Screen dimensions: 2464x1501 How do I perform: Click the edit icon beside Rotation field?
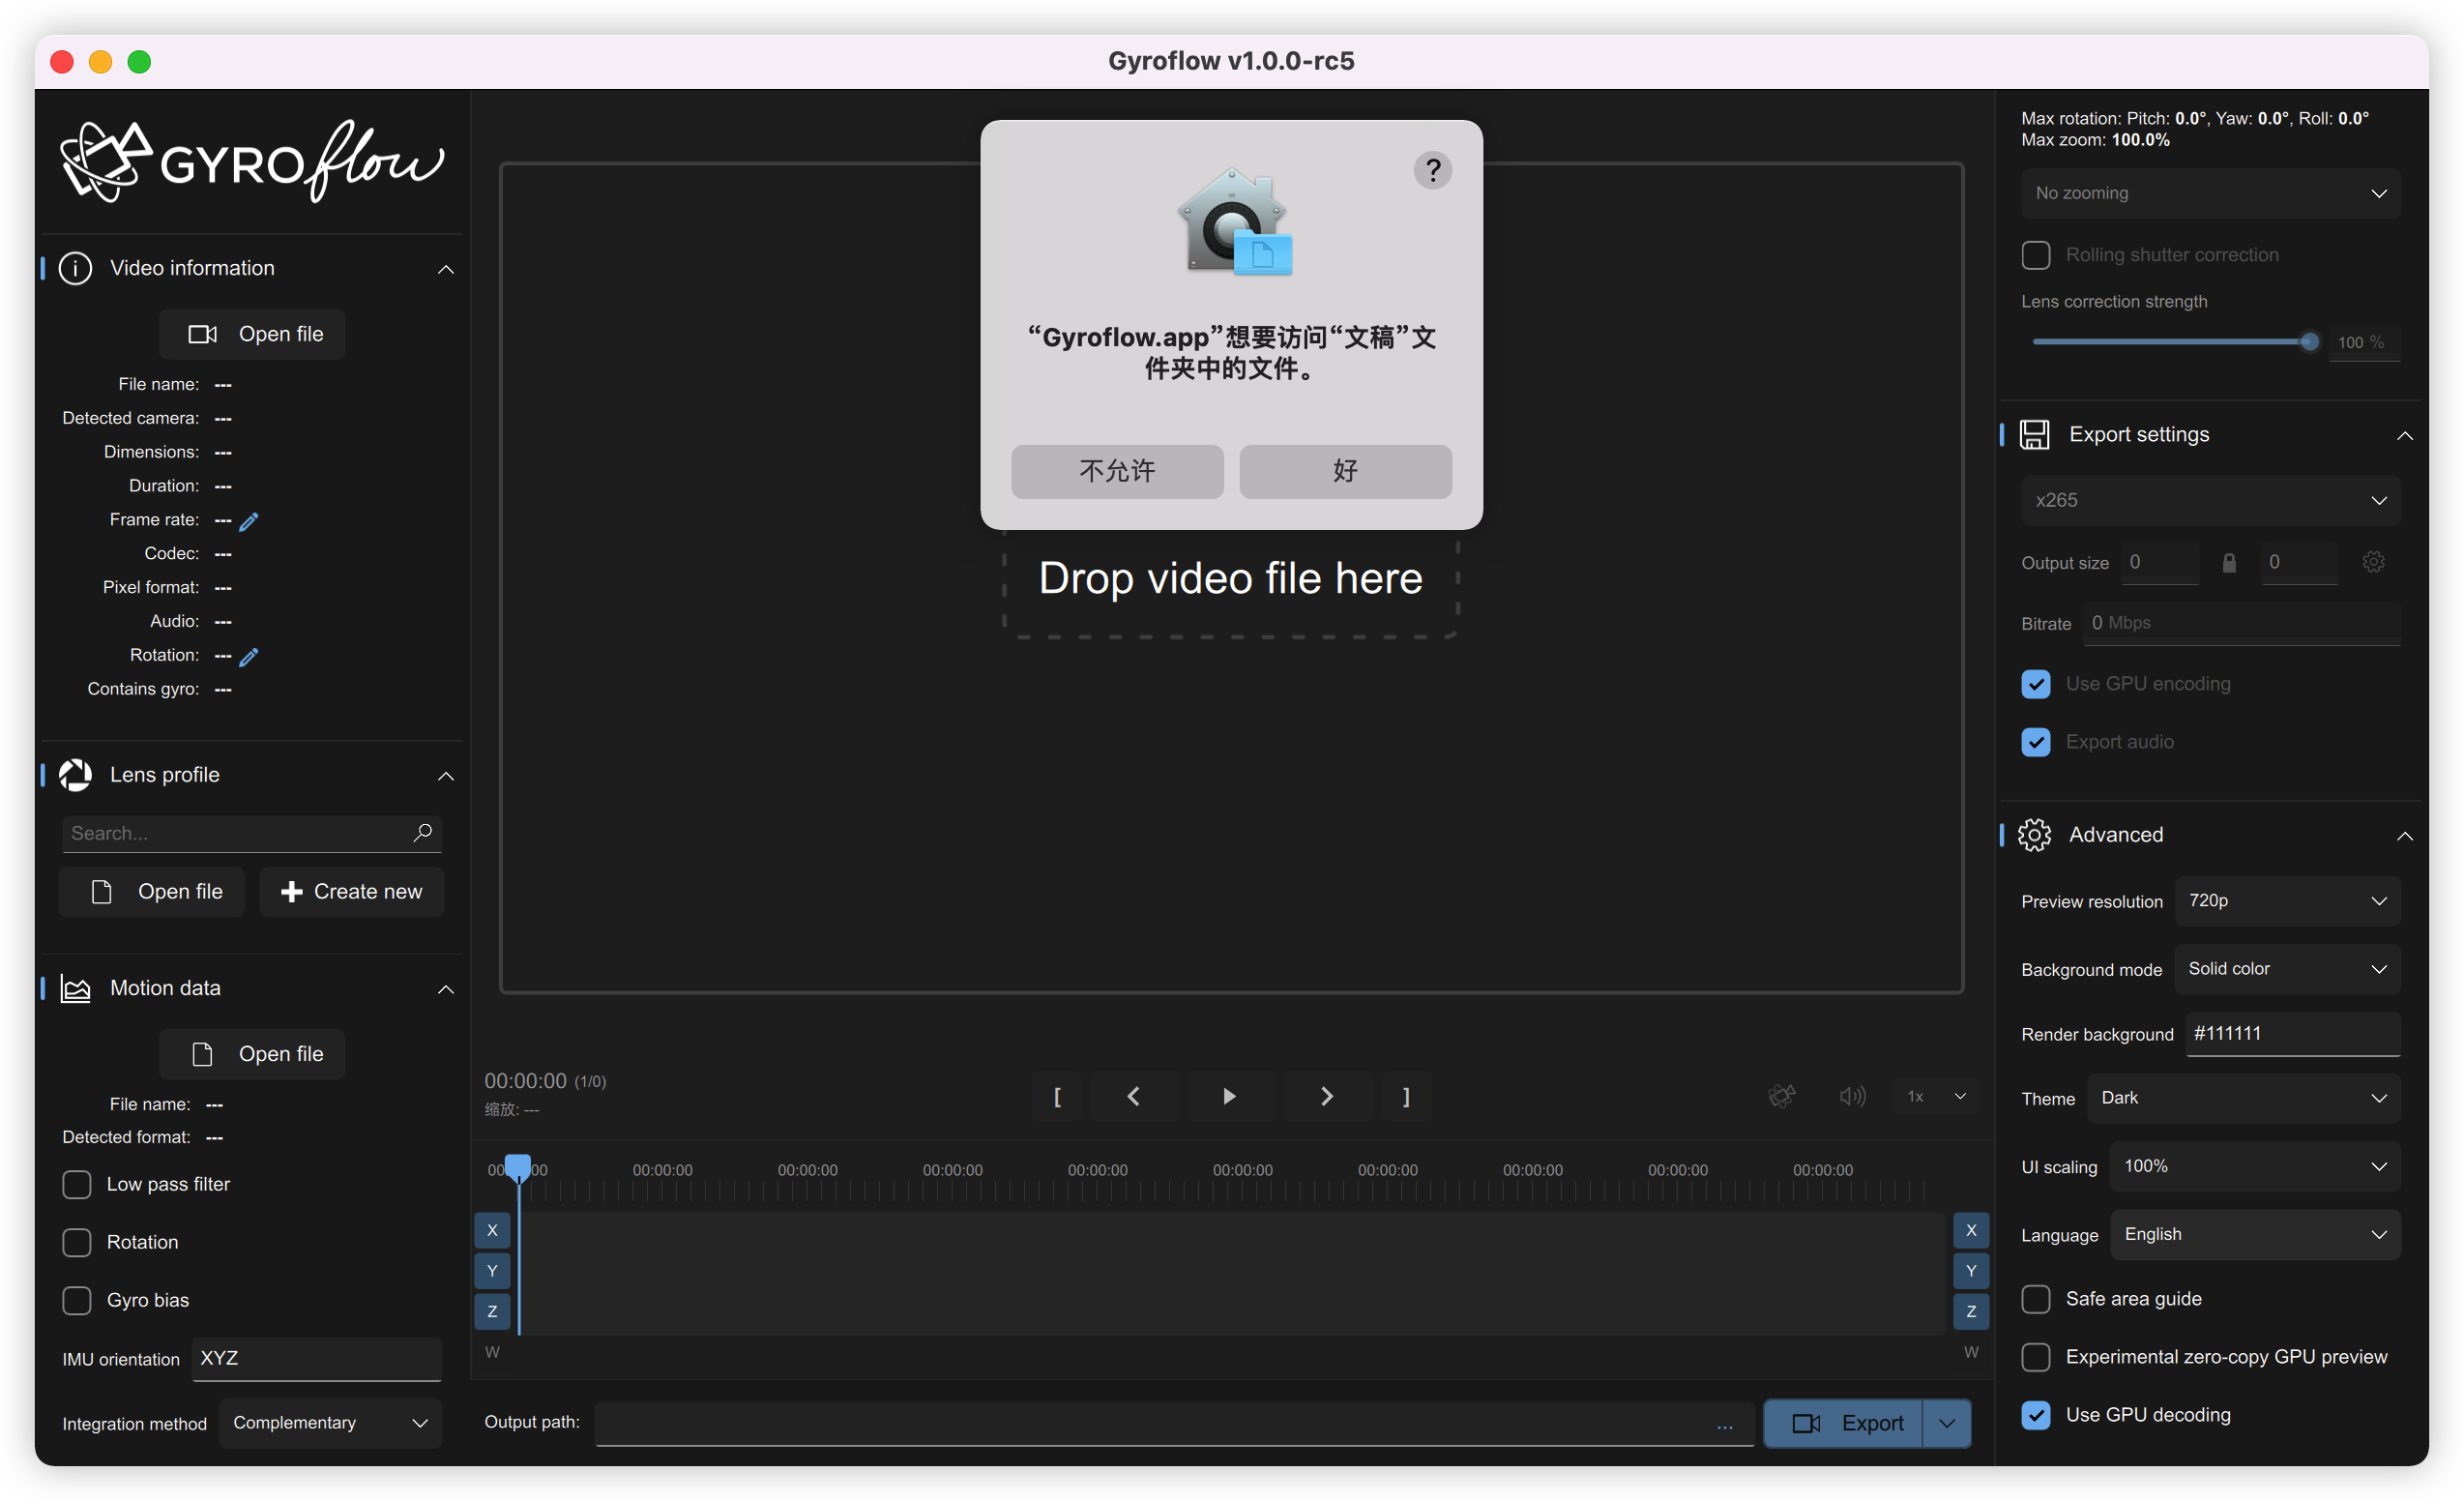(248, 657)
